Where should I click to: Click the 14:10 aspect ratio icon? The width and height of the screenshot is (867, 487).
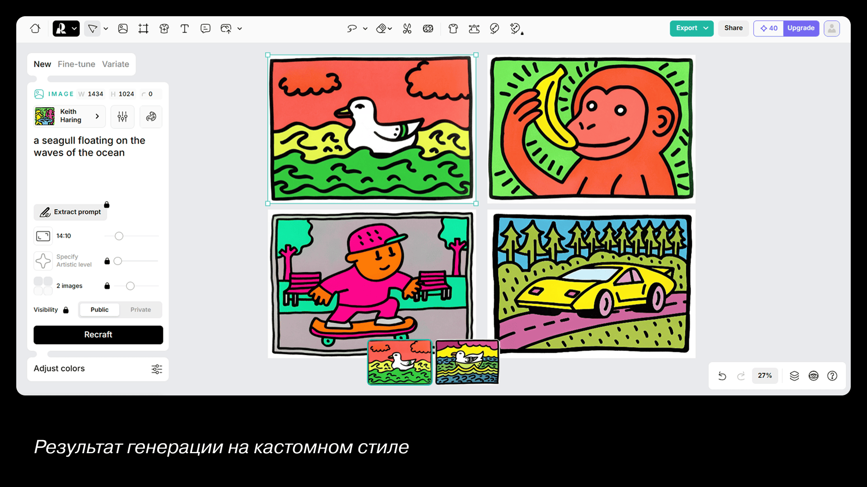coord(43,236)
